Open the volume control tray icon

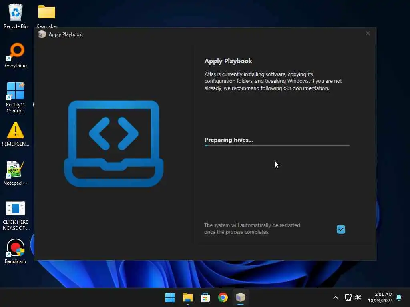(358, 297)
